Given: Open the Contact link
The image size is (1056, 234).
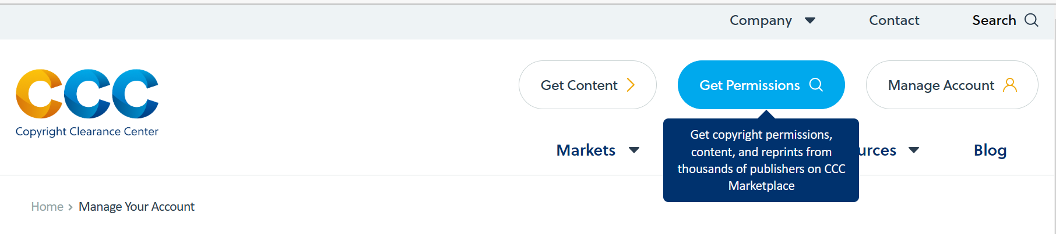Looking at the screenshot, I should coord(894,20).
